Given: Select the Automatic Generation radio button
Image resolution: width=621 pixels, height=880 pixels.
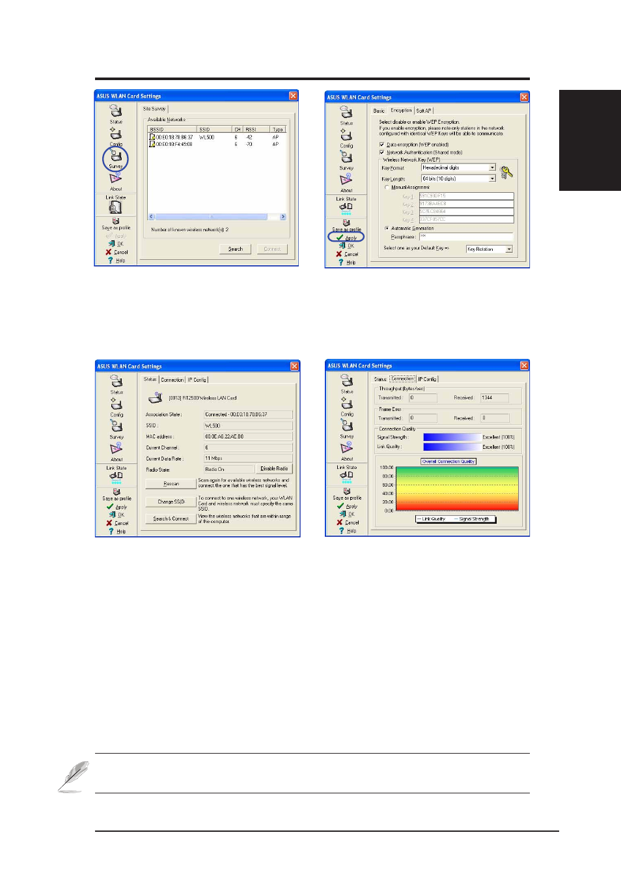Looking at the screenshot, I should 387,229.
